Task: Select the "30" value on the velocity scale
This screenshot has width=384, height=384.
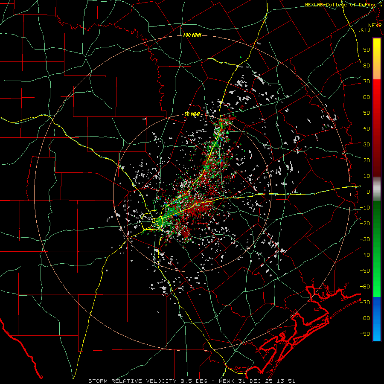Action: coord(367,145)
